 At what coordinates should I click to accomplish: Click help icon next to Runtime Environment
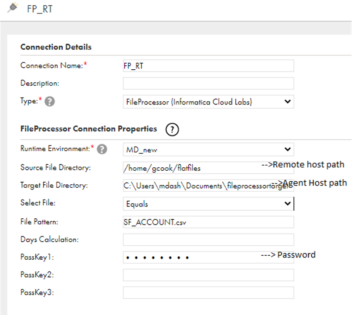tap(102, 149)
